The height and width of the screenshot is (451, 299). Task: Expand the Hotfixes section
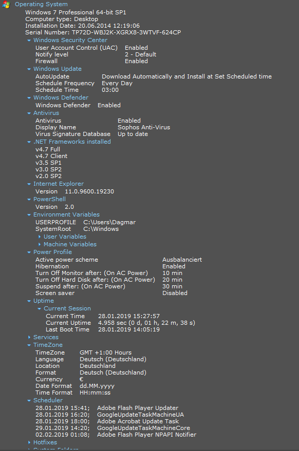point(29,442)
